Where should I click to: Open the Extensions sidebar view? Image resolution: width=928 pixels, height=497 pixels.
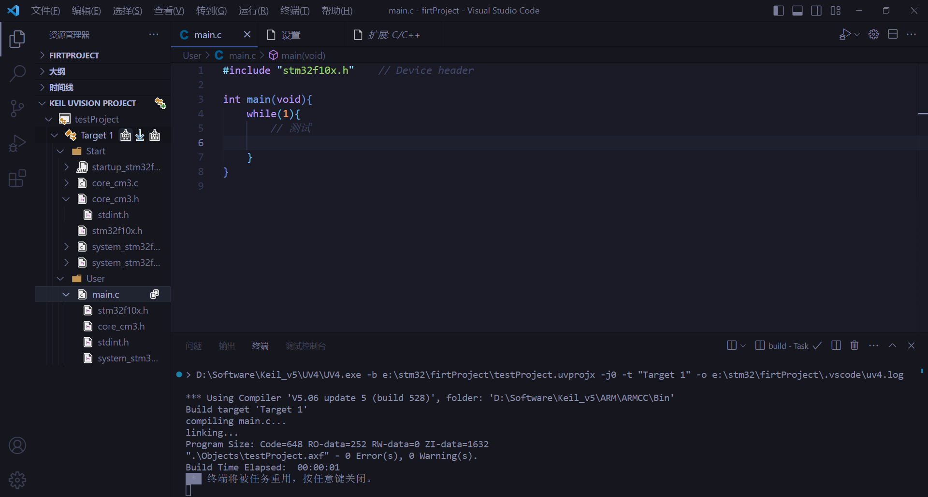pyautogui.click(x=17, y=178)
